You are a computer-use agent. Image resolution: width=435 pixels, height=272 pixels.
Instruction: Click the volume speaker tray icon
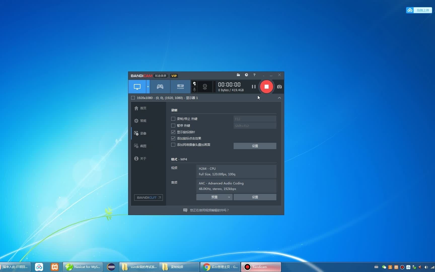[x=426, y=267]
